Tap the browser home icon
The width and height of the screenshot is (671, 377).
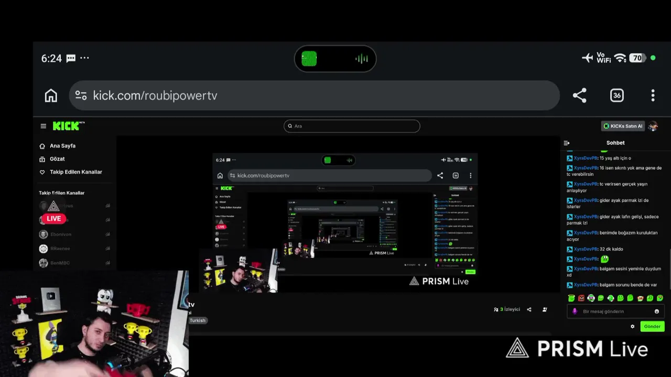pyautogui.click(x=51, y=95)
